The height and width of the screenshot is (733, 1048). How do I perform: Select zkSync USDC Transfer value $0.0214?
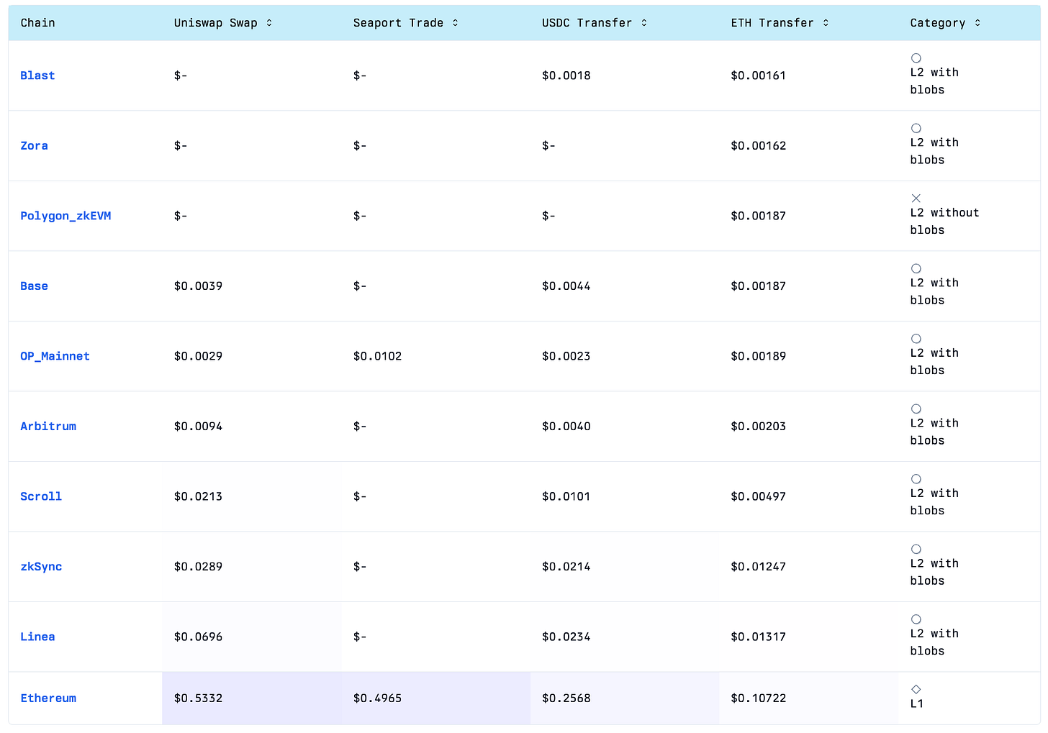[566, 566]
